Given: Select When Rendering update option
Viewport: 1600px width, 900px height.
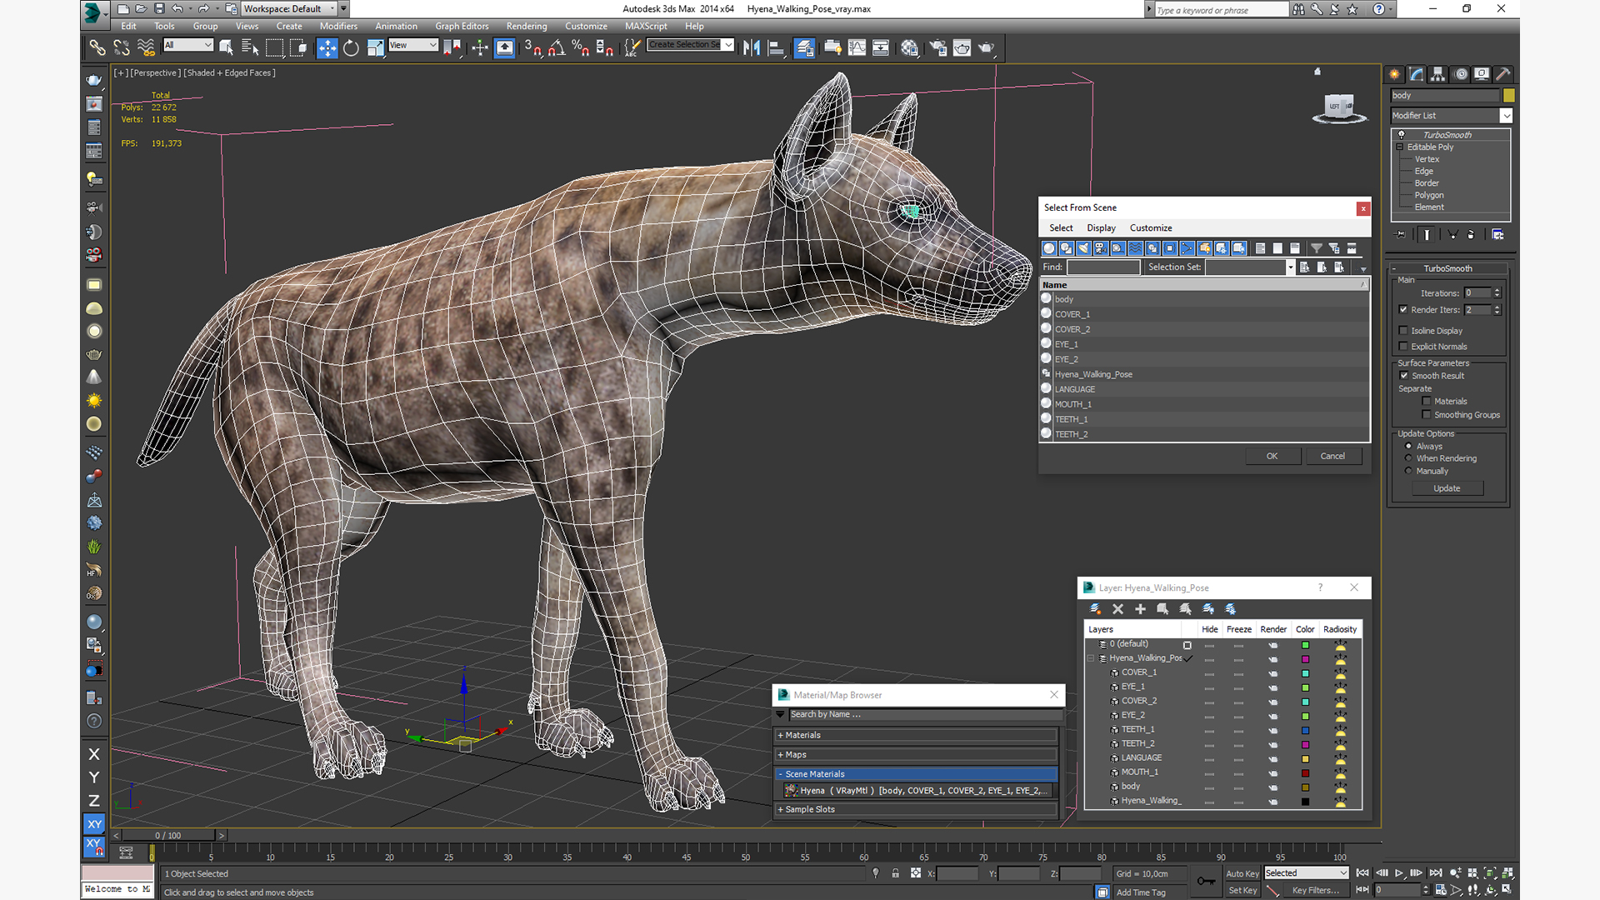Looking at the screenshot, I should pyautogui.click(x=1409, y=458).
